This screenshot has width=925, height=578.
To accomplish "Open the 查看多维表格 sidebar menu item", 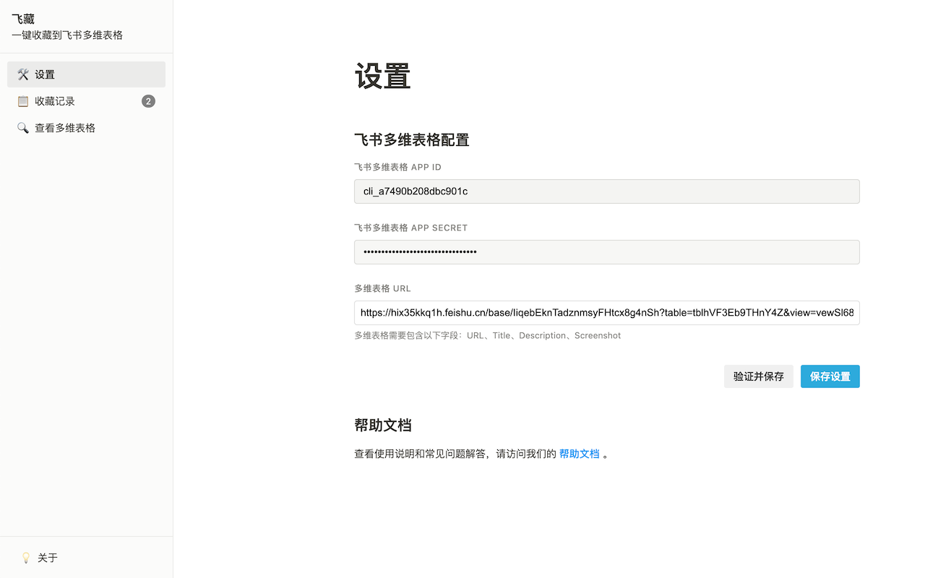I will point(86,128).
